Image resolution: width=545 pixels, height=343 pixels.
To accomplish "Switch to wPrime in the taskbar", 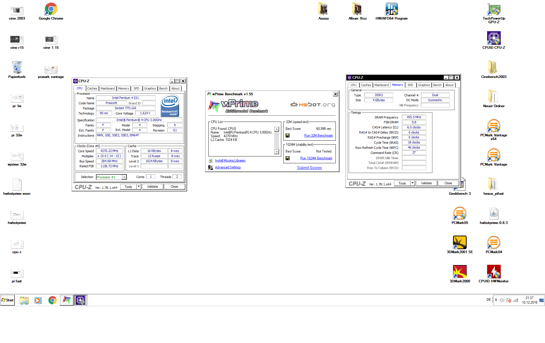I will tap(67, 300).
